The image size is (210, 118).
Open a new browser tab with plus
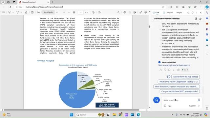[52, 2]
